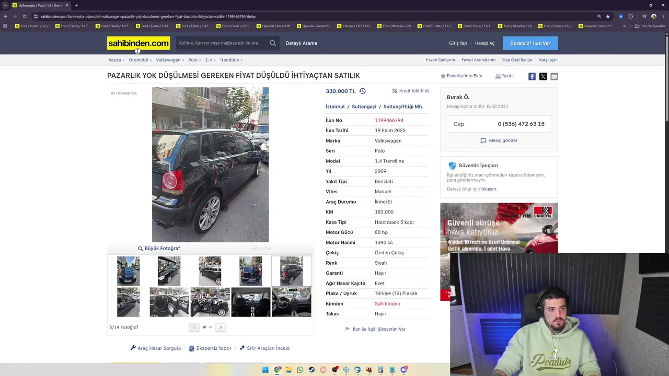Expand hidden bookmarks overflow chevron
This screenshot has width=669, height=376.
coord(624,26)
